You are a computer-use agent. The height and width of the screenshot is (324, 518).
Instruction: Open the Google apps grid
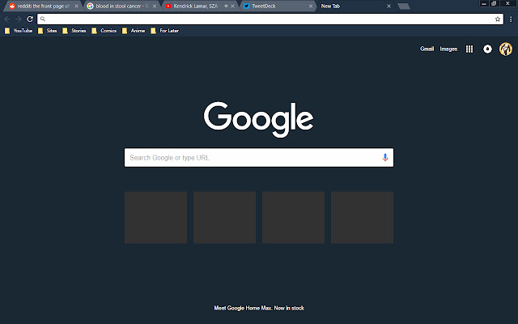[469, 49]
